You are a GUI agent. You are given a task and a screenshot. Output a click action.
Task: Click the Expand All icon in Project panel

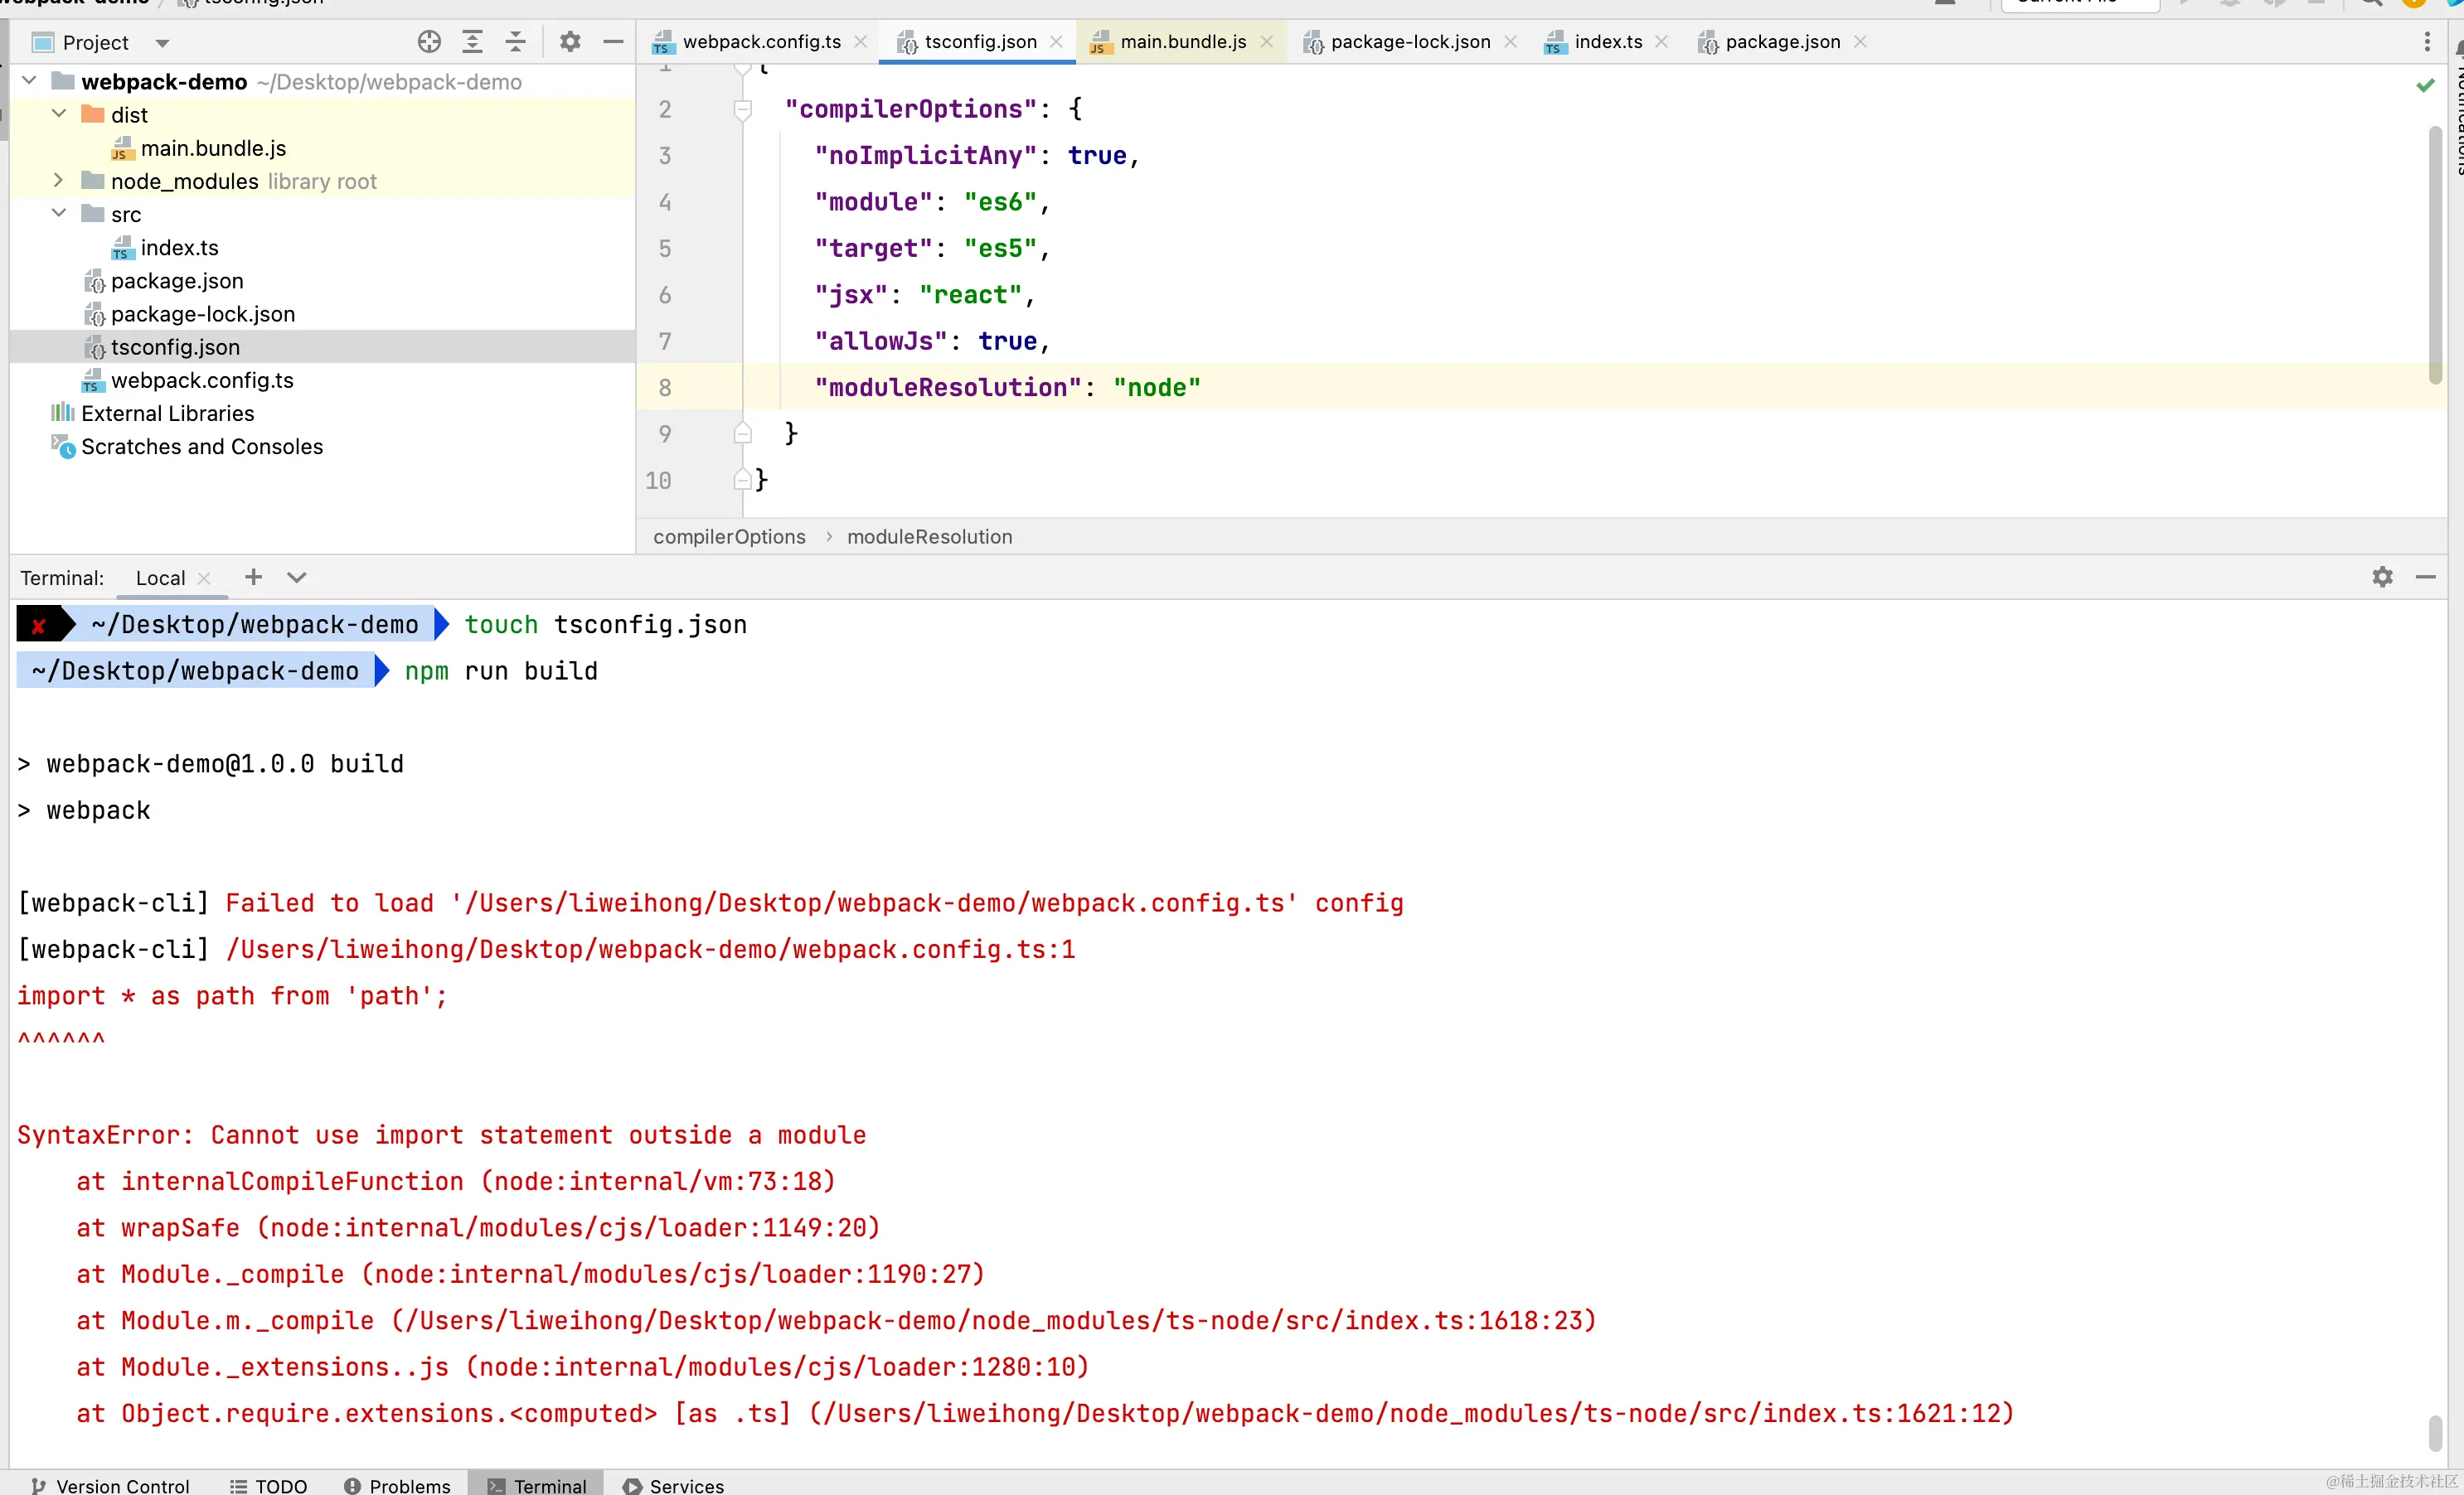[472, 42]
